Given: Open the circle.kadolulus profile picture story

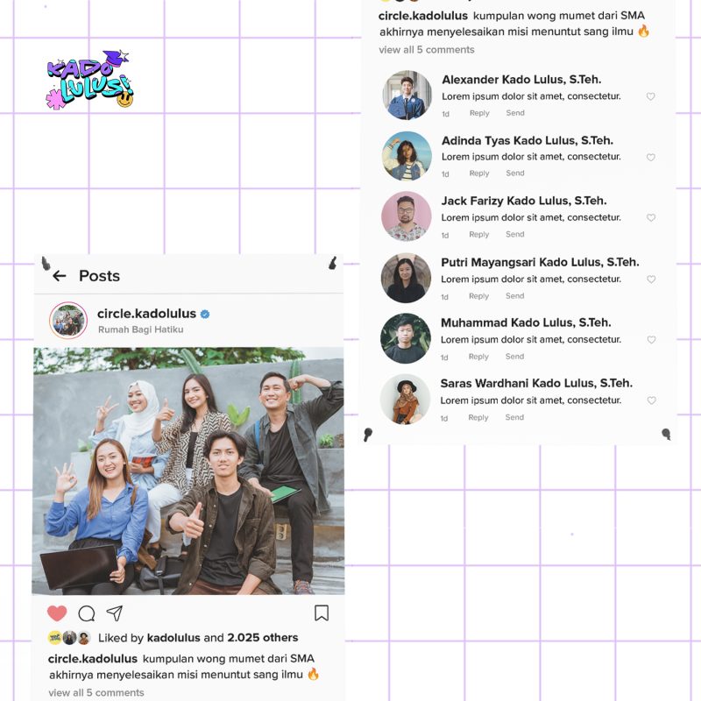Looking at the screenshot, I should (68, 320).
